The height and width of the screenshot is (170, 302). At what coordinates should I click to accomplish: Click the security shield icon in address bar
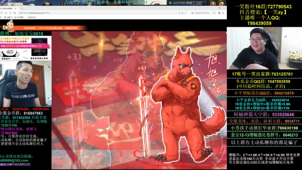pos(20,13)
